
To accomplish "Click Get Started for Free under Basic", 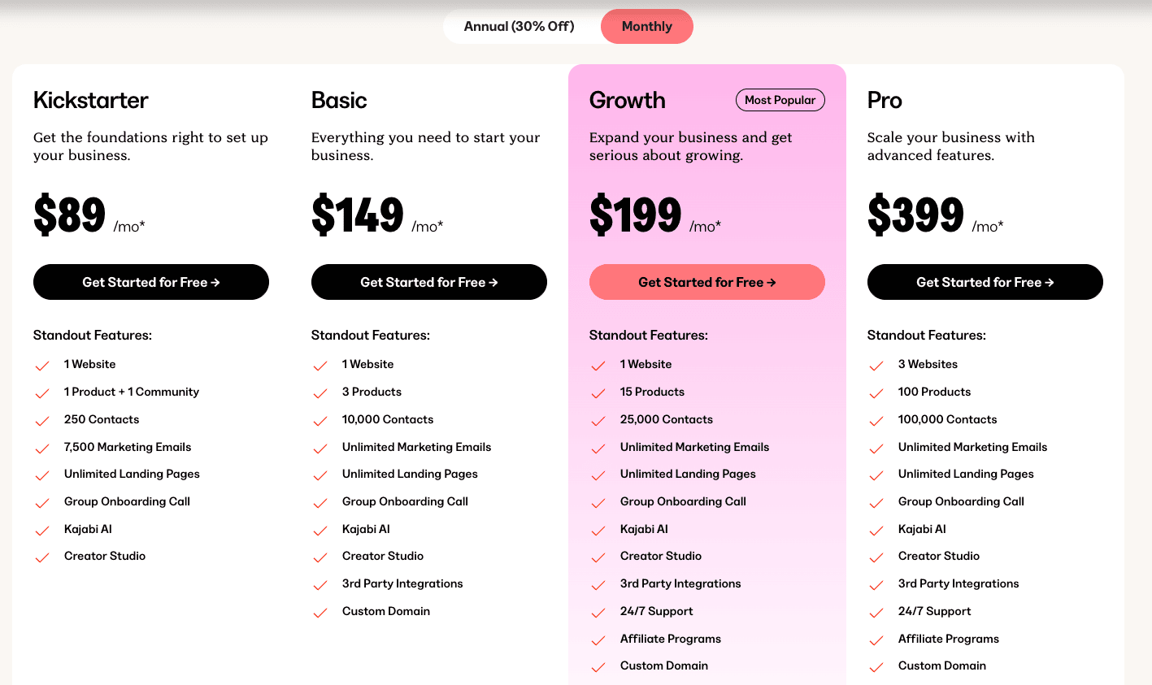I will (428, 282).
